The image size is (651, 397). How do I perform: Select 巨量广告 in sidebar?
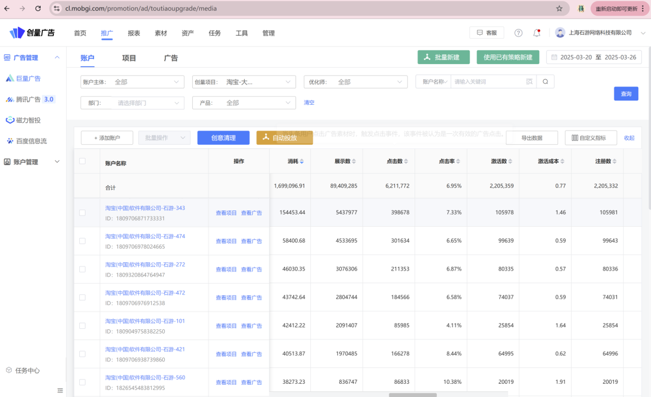28,78
